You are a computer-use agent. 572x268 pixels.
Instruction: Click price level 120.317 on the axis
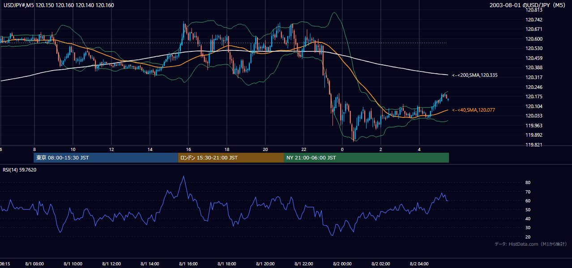[x=534, y=77]
